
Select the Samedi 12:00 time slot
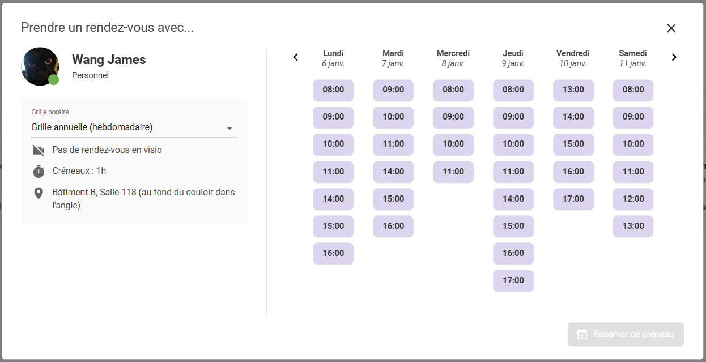[x=633, y=199]
